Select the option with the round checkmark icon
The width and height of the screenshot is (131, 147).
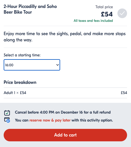coord(122,13)
